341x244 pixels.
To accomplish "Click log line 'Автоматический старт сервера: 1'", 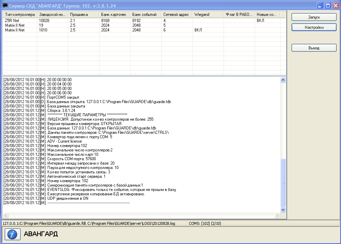I will (54, 176).
